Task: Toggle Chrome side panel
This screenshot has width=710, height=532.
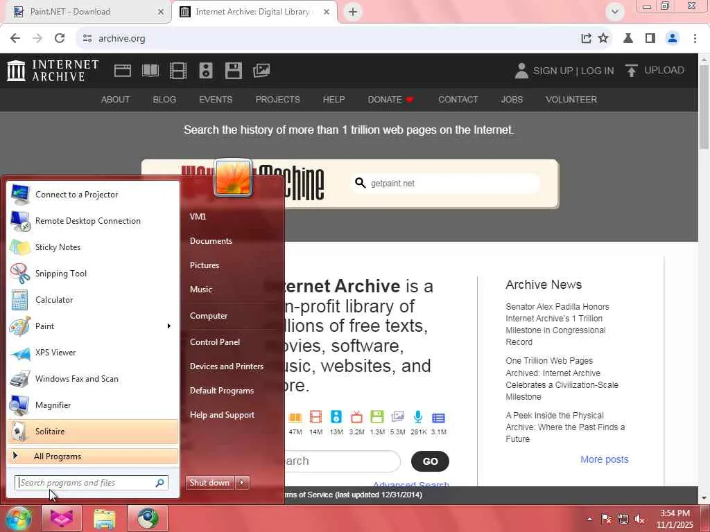Action: (650, 39)
